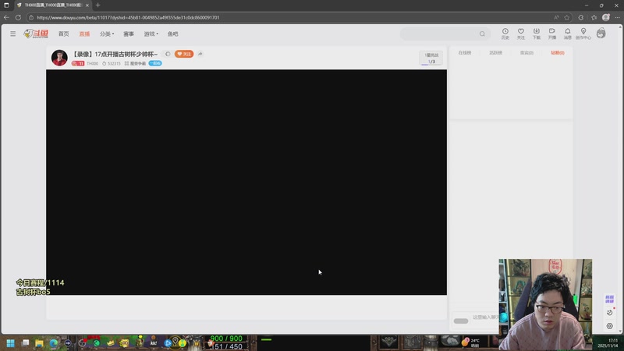The height and width of the screenshot is (351, 624).
Task: Open the 消息 notifications bell
Action: (x=568, y=34)
